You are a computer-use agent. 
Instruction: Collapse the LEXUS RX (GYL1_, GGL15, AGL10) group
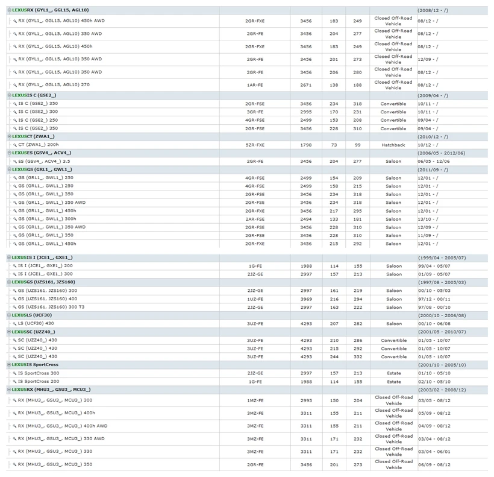coord(10,10)
